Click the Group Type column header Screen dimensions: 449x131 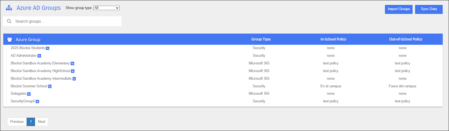click(261, 39)
